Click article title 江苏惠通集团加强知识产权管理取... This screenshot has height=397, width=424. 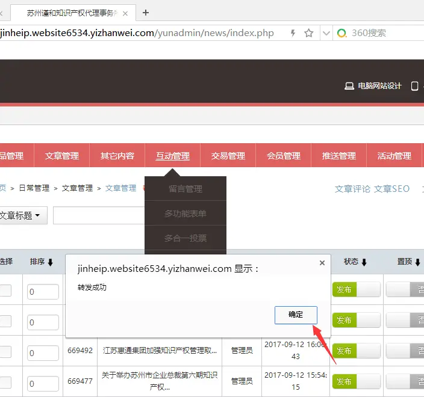click(x=160, y=351)
